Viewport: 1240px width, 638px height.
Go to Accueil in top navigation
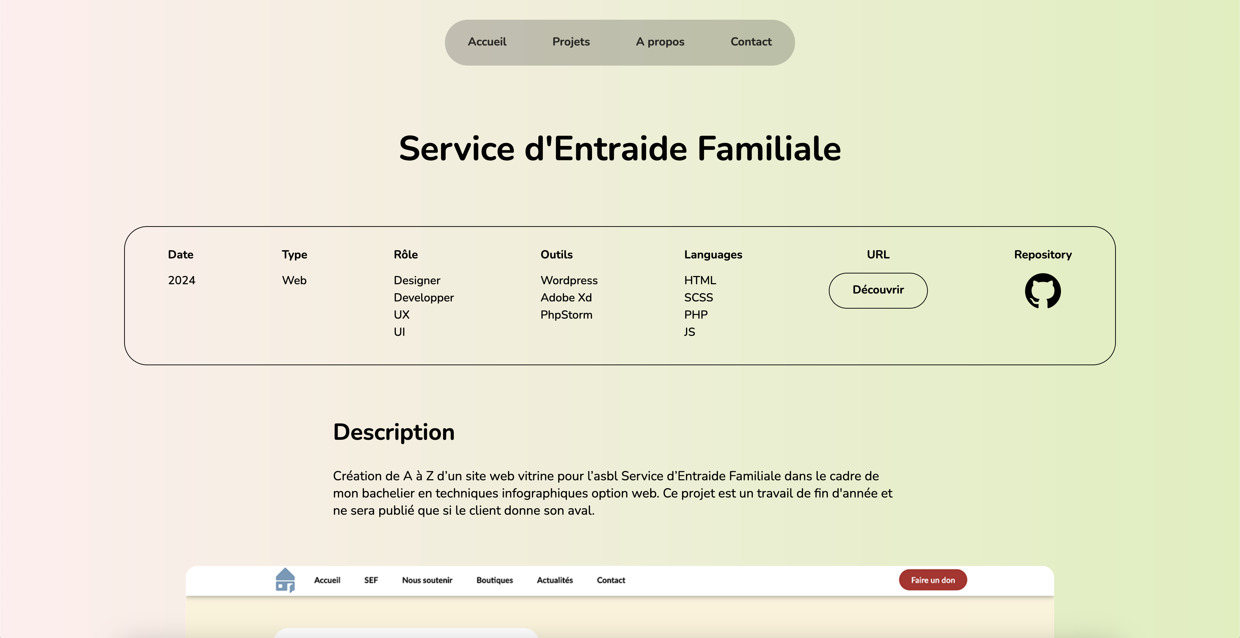(487, 42)
